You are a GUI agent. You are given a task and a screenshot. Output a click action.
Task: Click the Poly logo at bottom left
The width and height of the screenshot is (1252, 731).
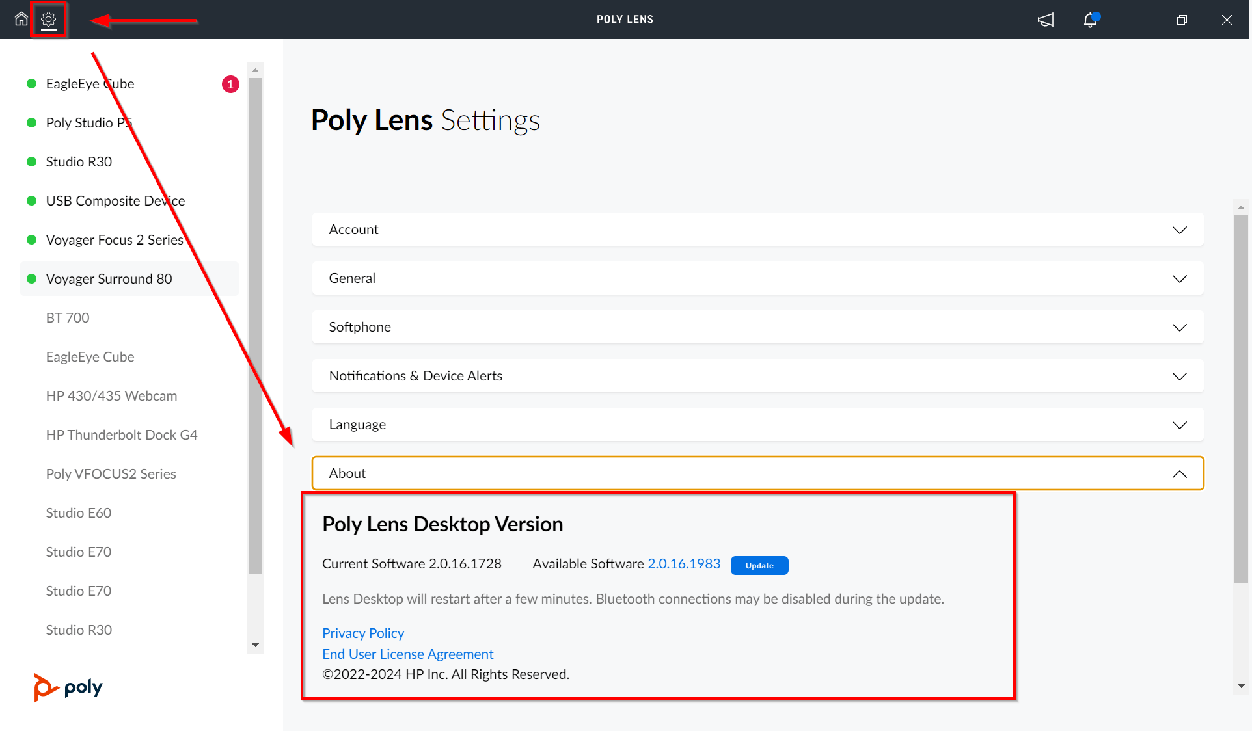pos(67,687)
